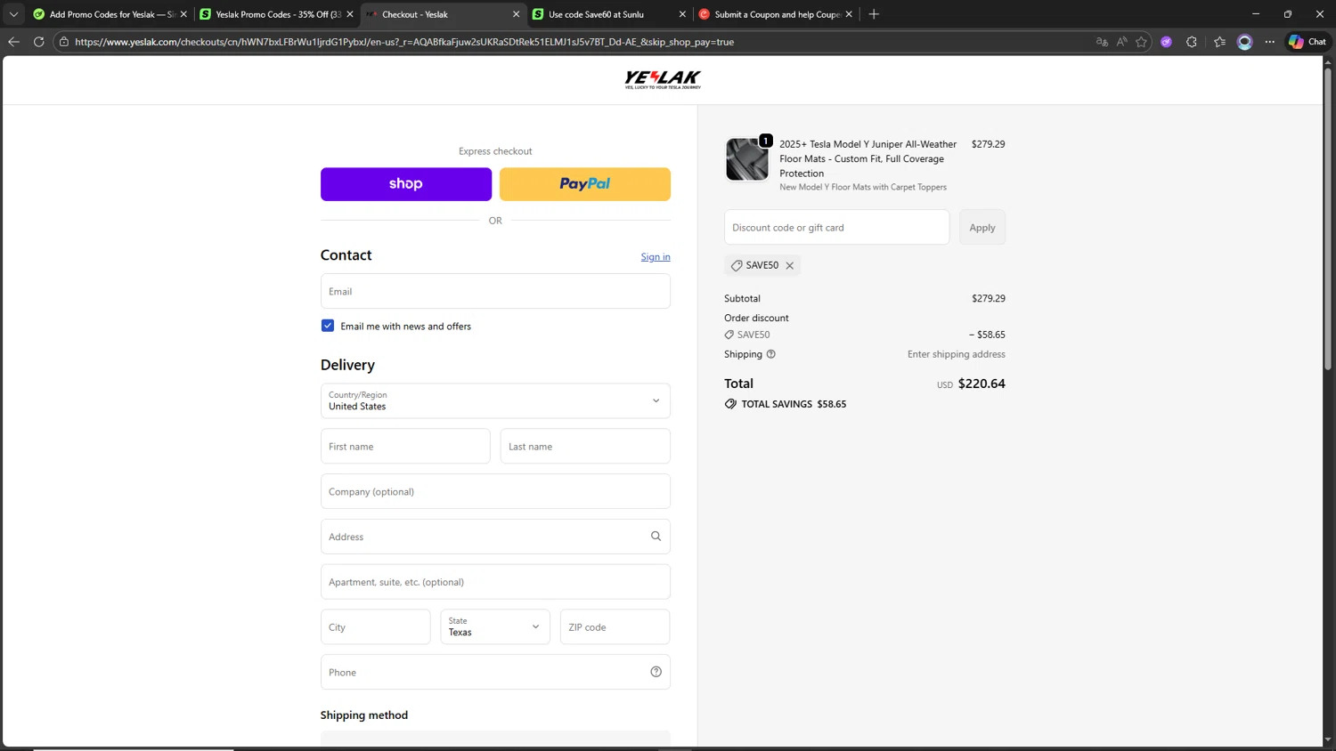Remove the SAVE50 discount code
This screenshot has width=1336, height=751.
coord(790,265)
